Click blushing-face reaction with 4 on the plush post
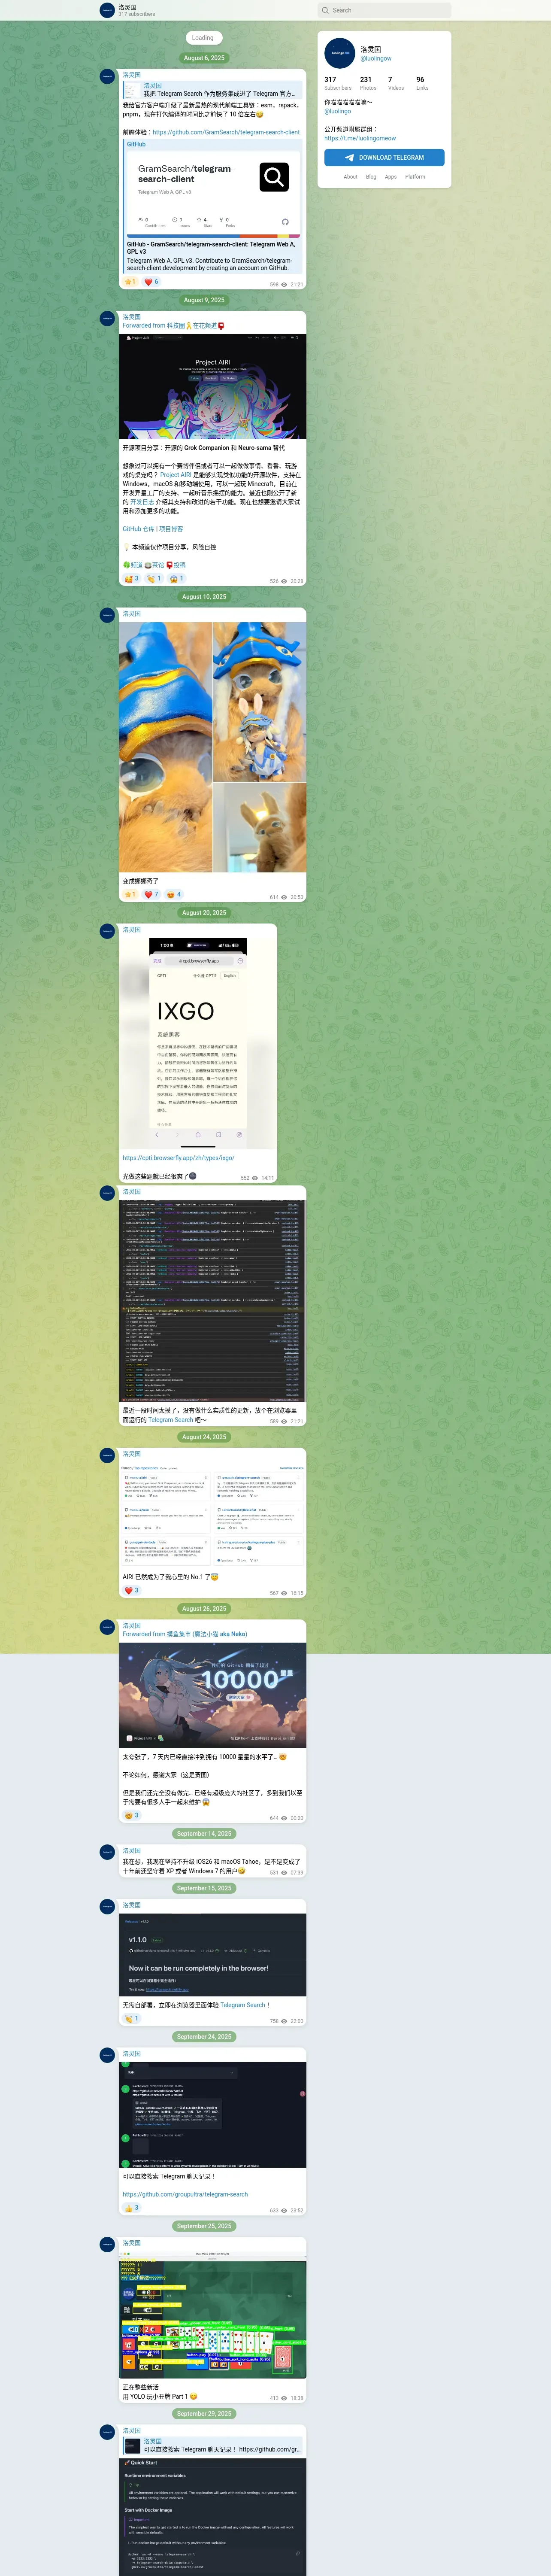 [x=174, y=894]
